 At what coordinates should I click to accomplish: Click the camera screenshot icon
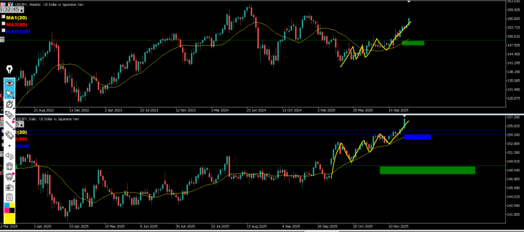[9, 187]
